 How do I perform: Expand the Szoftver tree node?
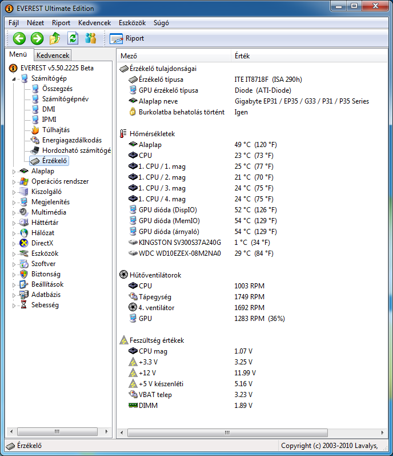(x=14, y=264)
